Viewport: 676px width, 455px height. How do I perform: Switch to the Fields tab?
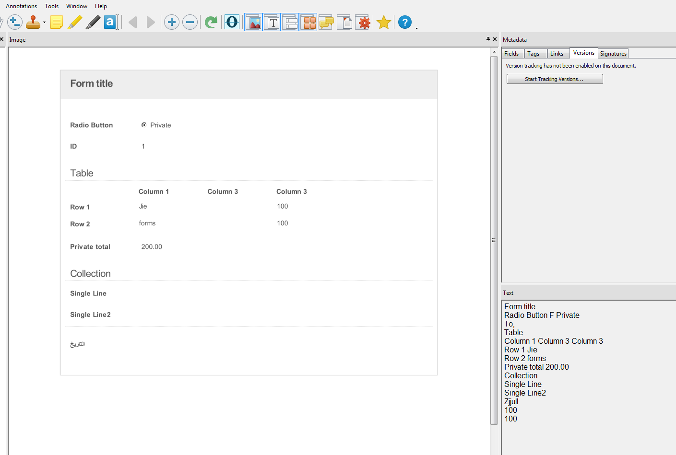(x=511, y=54)
